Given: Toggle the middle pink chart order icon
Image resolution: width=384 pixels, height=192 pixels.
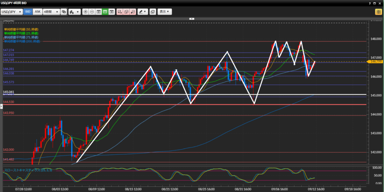Looking at the screenshot, I should [126, 12].
